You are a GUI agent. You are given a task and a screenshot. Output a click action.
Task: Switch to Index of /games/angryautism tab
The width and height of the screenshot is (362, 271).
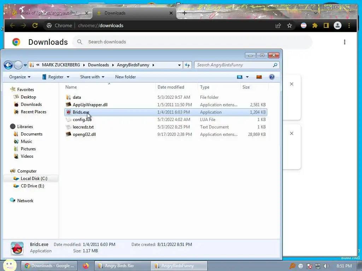coord(48,13)
